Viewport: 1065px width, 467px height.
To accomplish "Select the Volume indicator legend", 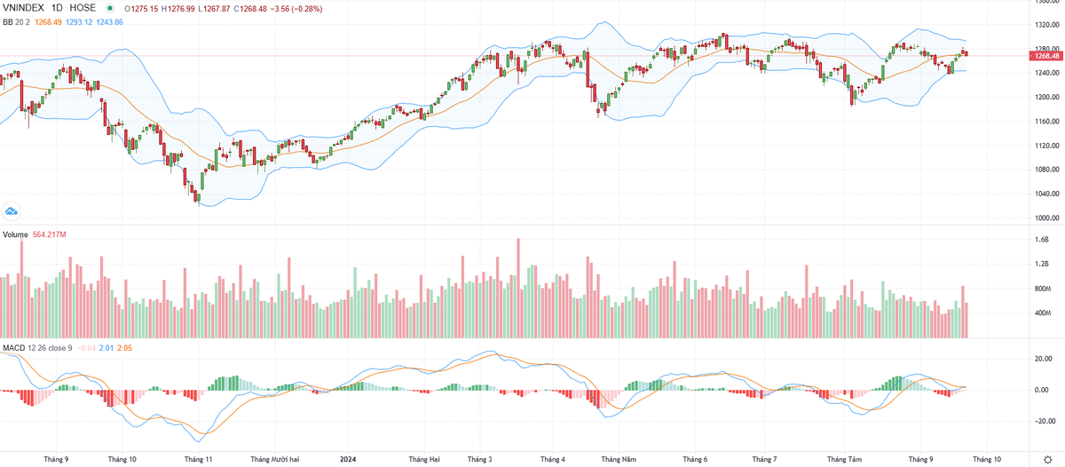I will click(x=15, y=234).
